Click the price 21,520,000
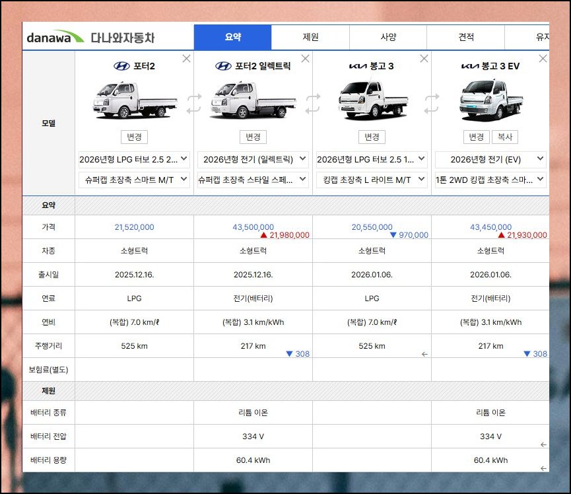Viewport: 571px width, 494px height. [135, 227]
